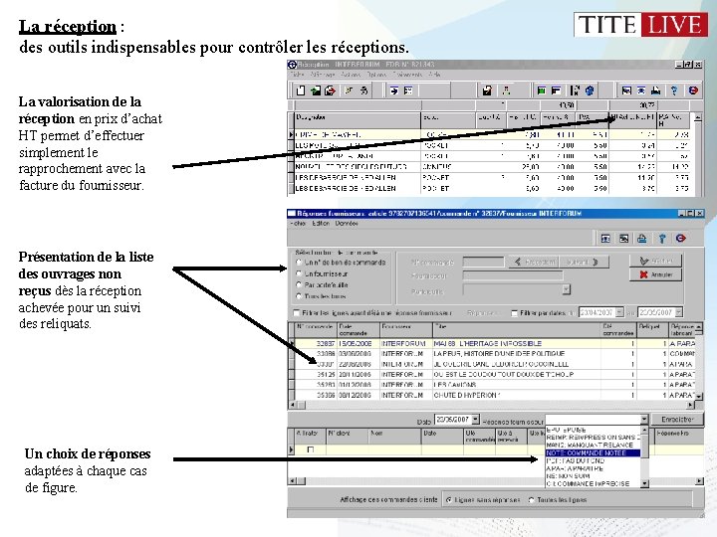This screenshot has width=717, height=537.
Task: Open the end date filter dropdown (23/05/2007)
Action: click(678, 312)
